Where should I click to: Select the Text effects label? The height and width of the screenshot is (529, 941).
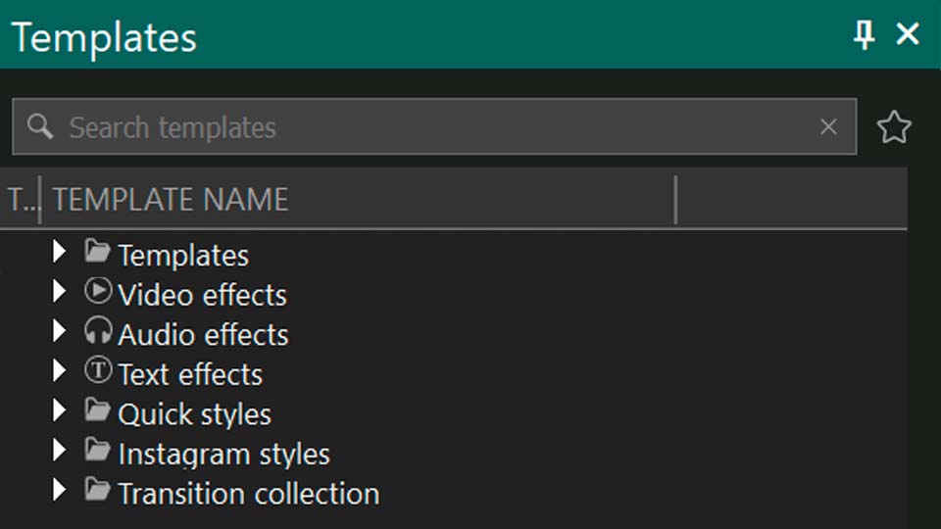click(190, 375)
